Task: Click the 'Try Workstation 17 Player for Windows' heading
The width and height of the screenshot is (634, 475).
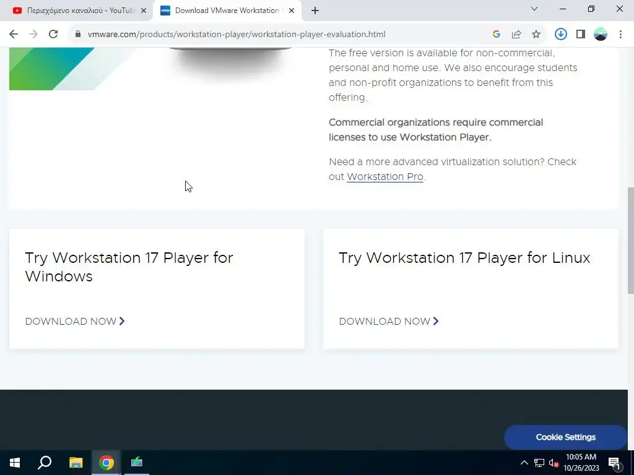Action: [x=129, y=267]
